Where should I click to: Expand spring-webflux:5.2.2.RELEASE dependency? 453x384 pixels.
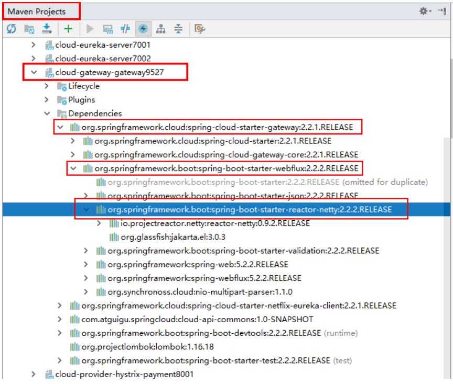(x=86, y=278)
